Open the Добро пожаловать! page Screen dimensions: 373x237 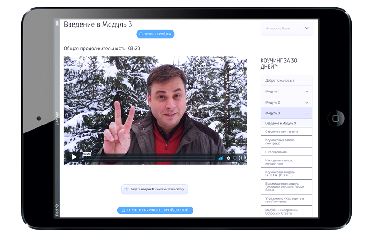tap(280, 80)
